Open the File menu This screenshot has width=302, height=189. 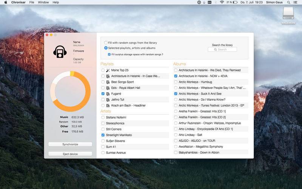tap(32, 2)
